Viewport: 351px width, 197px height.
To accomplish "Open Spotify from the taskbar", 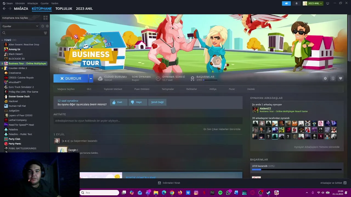I will pyautogui.click(x=220, y=193).
